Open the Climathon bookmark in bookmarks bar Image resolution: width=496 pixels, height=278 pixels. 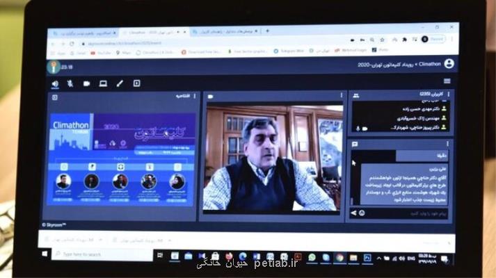155,52
